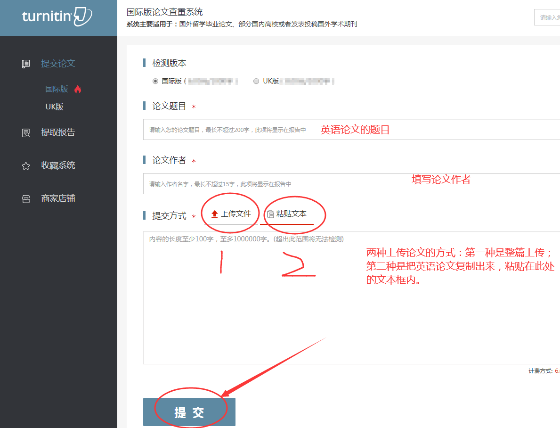Click the 收藏系统 star icon
Viewport: 560px width, 428px height.
[x=26, y=166]
